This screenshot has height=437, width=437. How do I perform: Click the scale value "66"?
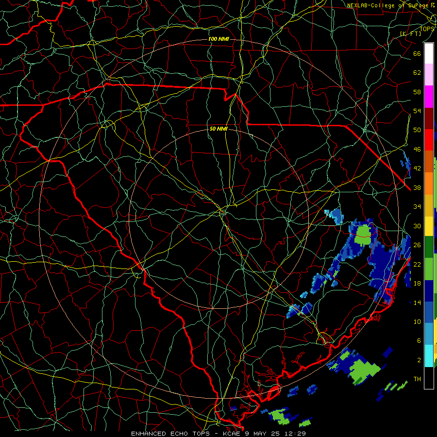(x=417, y=54)
